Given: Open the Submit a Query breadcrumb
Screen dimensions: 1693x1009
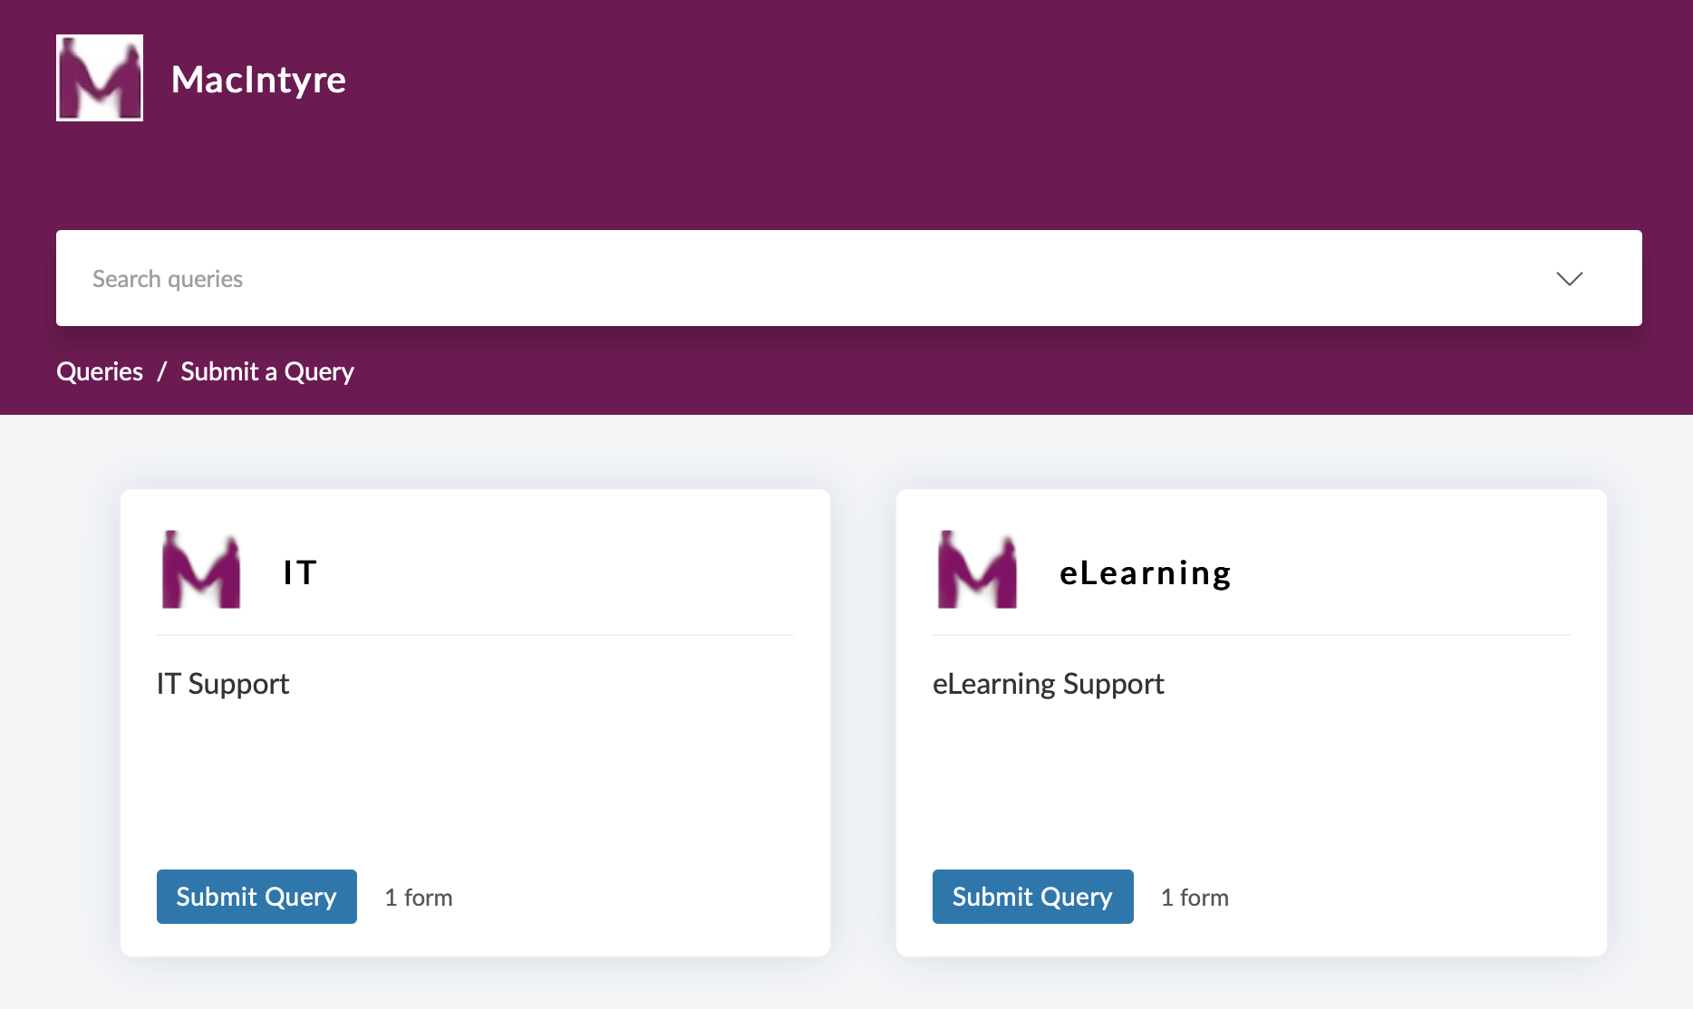Looking at the screenshot, I should coord(267,371).
